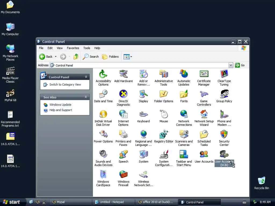Image resolution: width=275 pixels, height=206 pixels.
Task: Open Printers and Faxes icon
Action: point(123,138)
